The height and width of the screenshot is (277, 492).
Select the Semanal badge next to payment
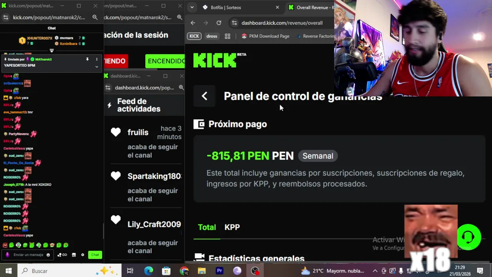[317, 156]
